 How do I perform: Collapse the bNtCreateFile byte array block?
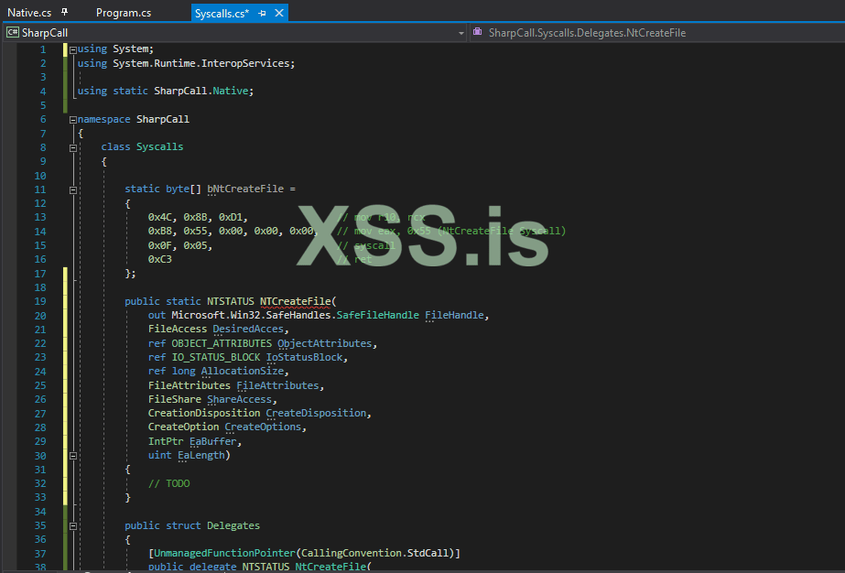pyautogui.click(x=72, y=189)
